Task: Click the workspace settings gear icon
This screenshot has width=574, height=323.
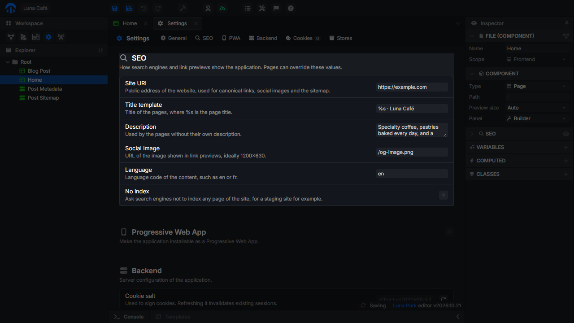Action: coord(48,37)
